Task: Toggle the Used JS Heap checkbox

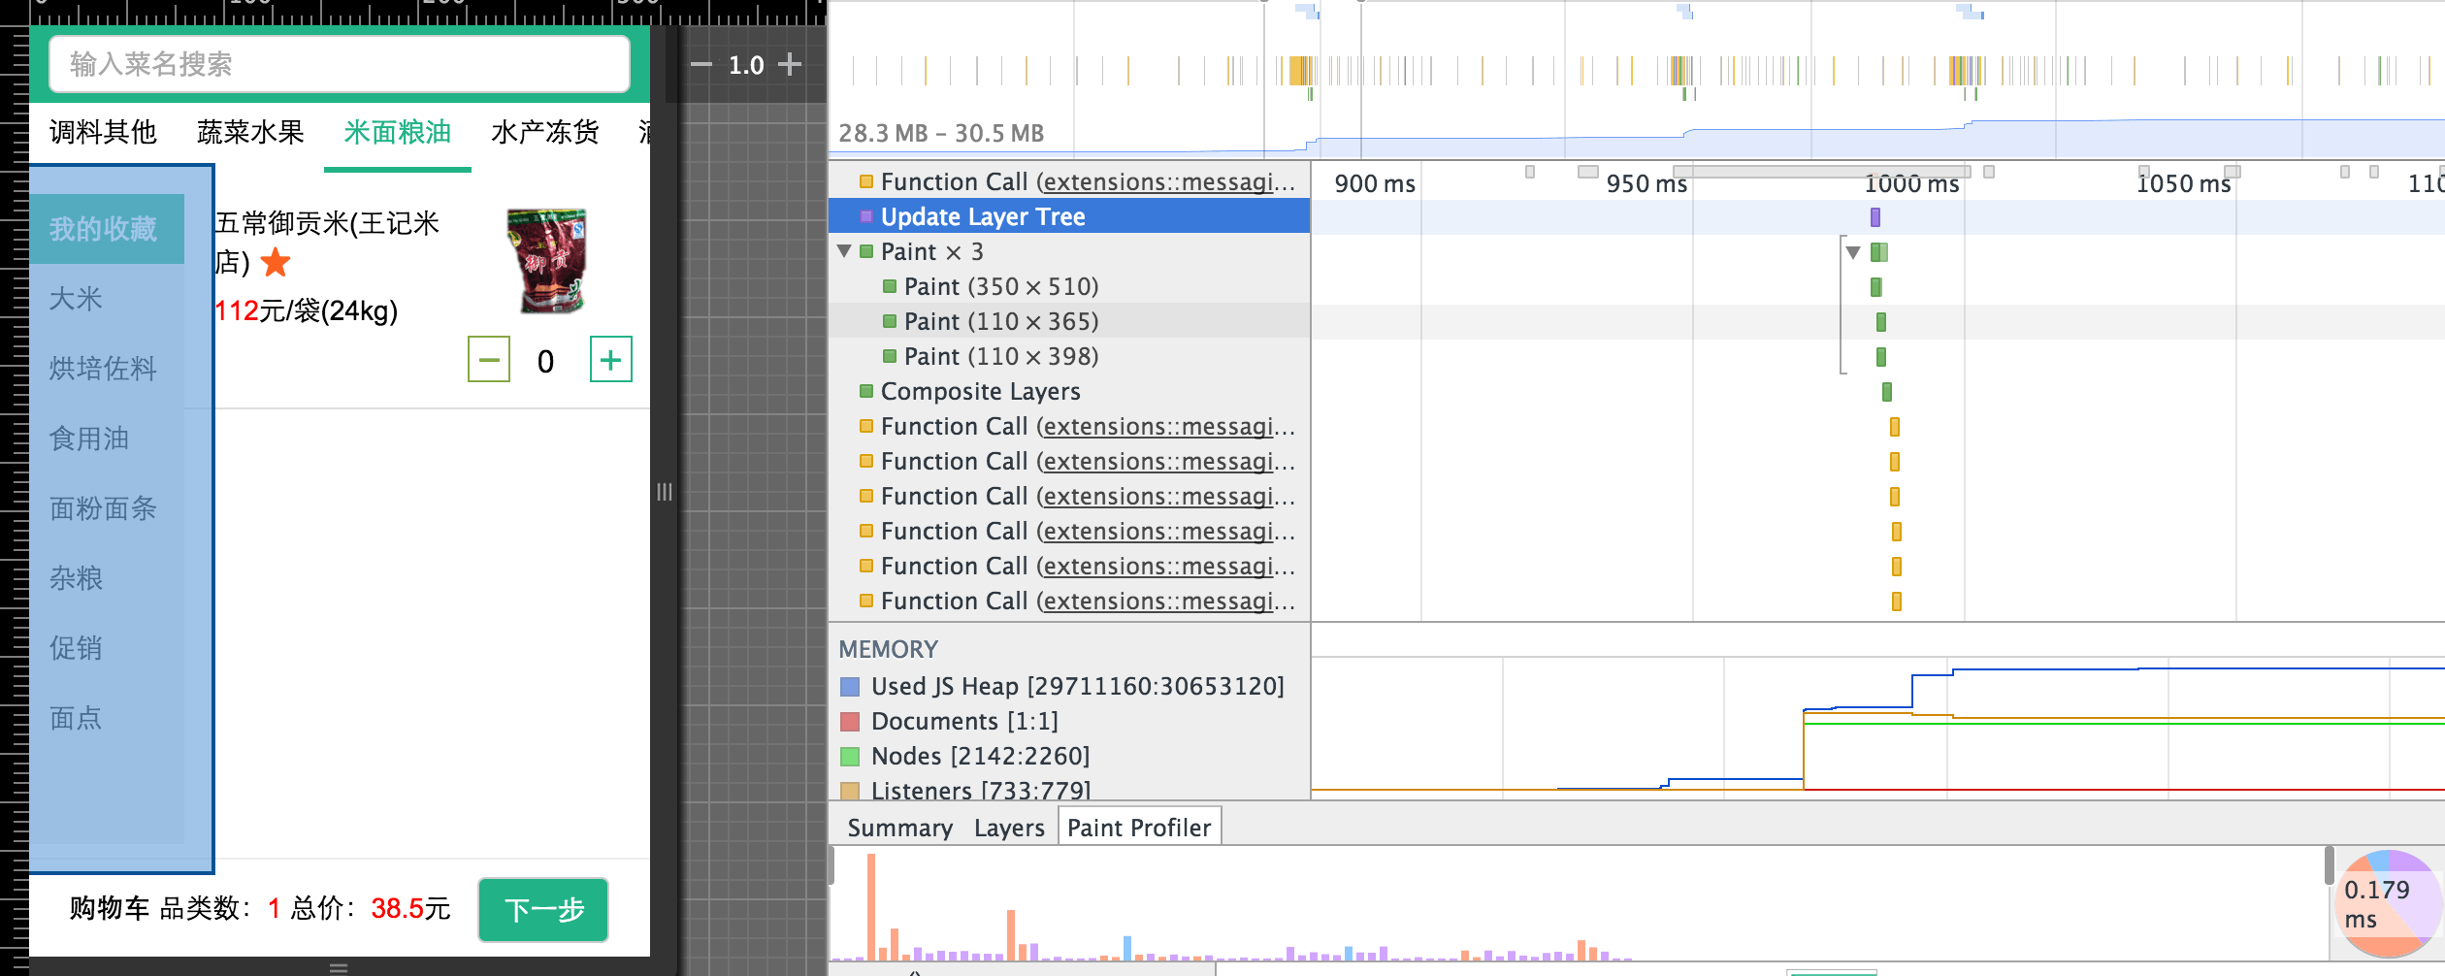Action: tap(850, 687)
